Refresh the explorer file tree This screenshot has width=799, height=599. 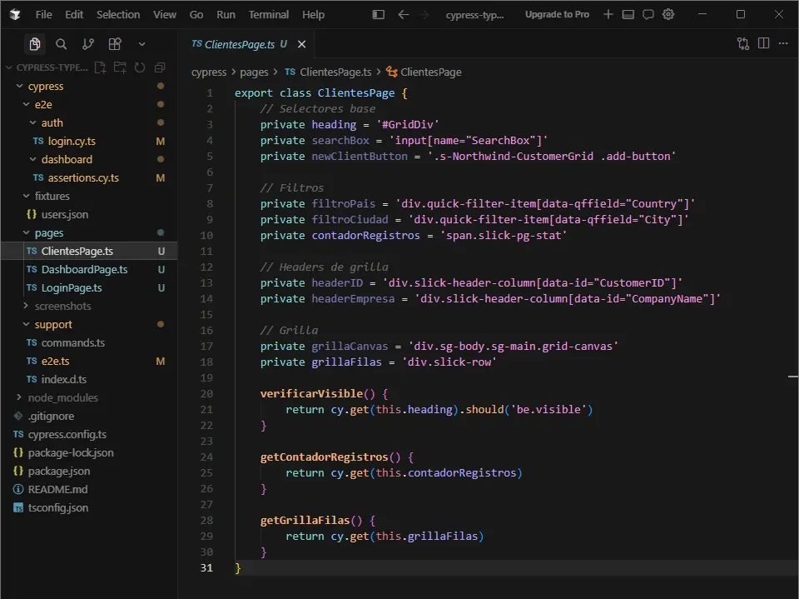click(x=140, y=67)
